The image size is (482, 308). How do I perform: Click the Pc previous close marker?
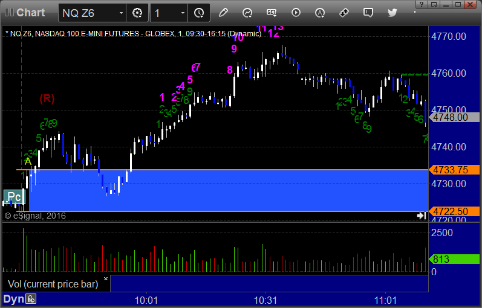(x=14, y=196)
